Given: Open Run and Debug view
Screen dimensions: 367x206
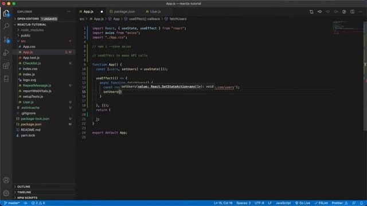Looking at the screenshot, I should pos(6,52).
